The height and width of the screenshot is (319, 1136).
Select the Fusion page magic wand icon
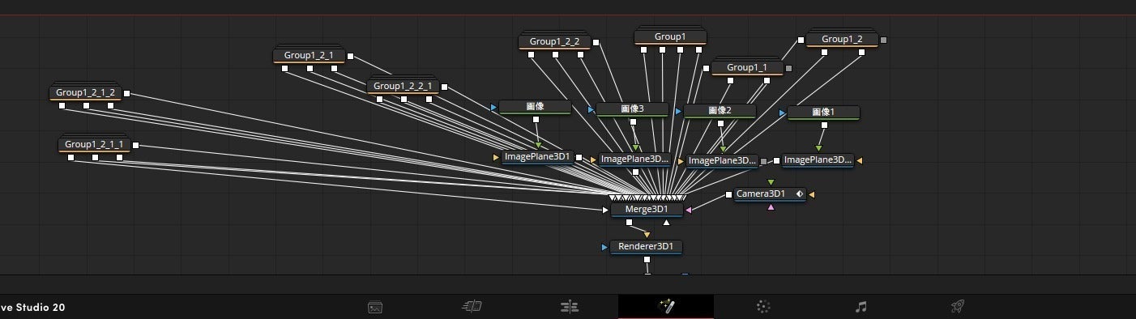tap(666, 306)
